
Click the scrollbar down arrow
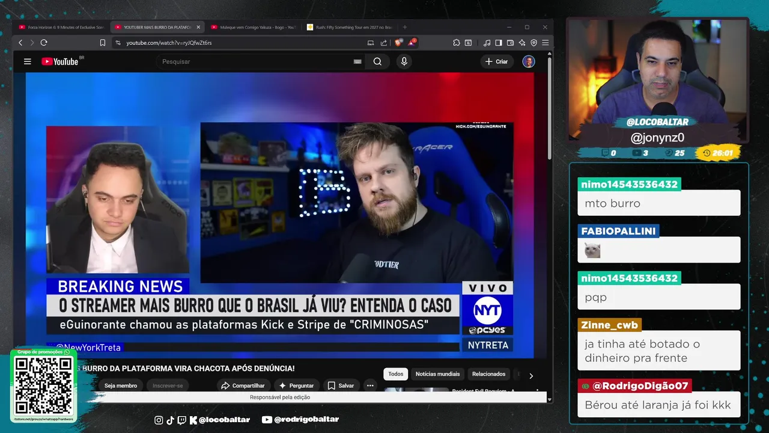pyautogui.click(x=549, y=399)
